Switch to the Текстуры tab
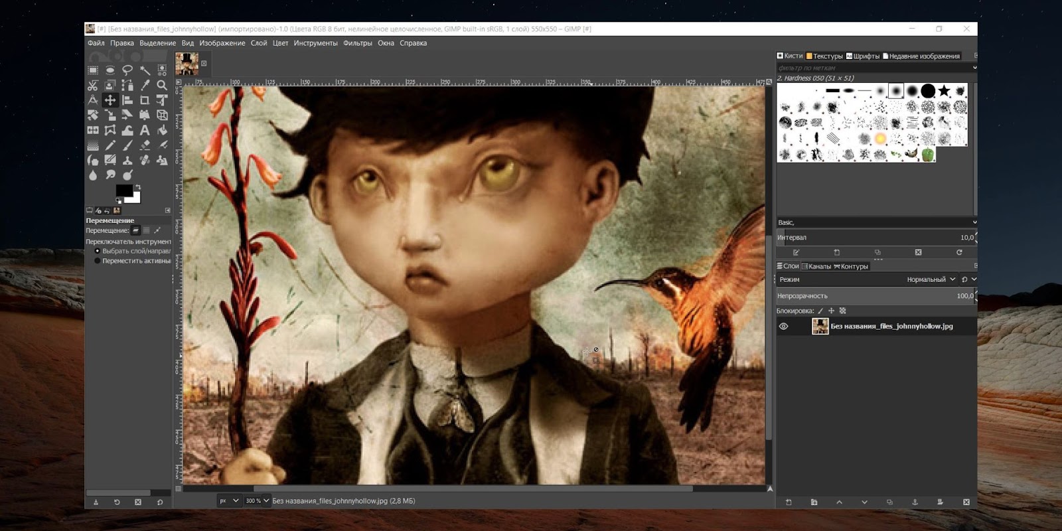The image size is (1062, 531). [x=824, y=56]
